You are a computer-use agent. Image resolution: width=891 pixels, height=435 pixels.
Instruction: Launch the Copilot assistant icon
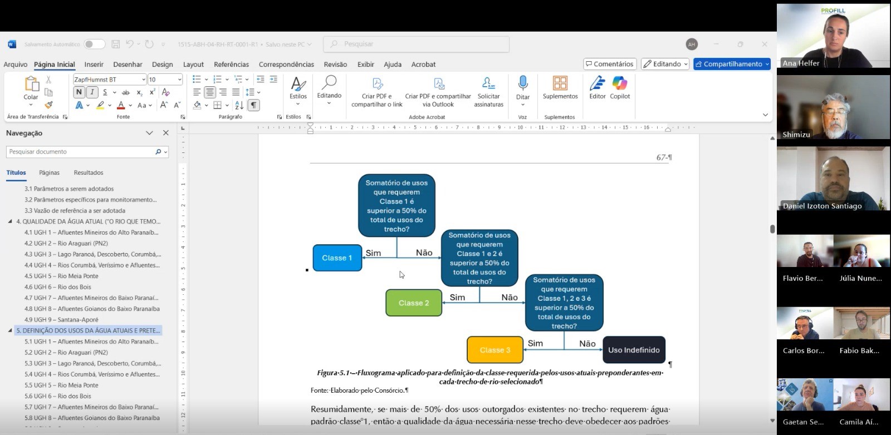coord(619,87)
